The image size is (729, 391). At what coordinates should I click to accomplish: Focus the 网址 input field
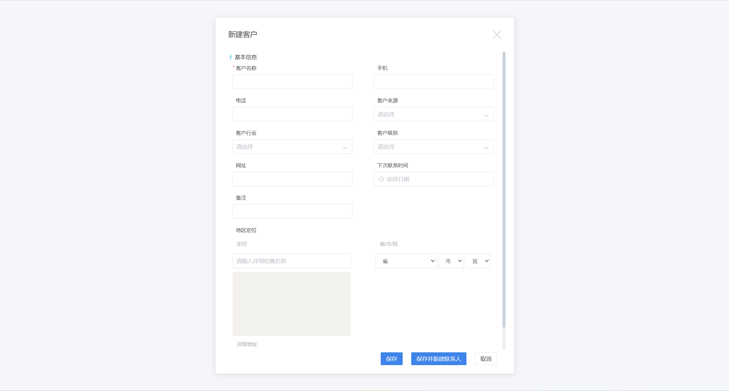[x=292, y=179]
